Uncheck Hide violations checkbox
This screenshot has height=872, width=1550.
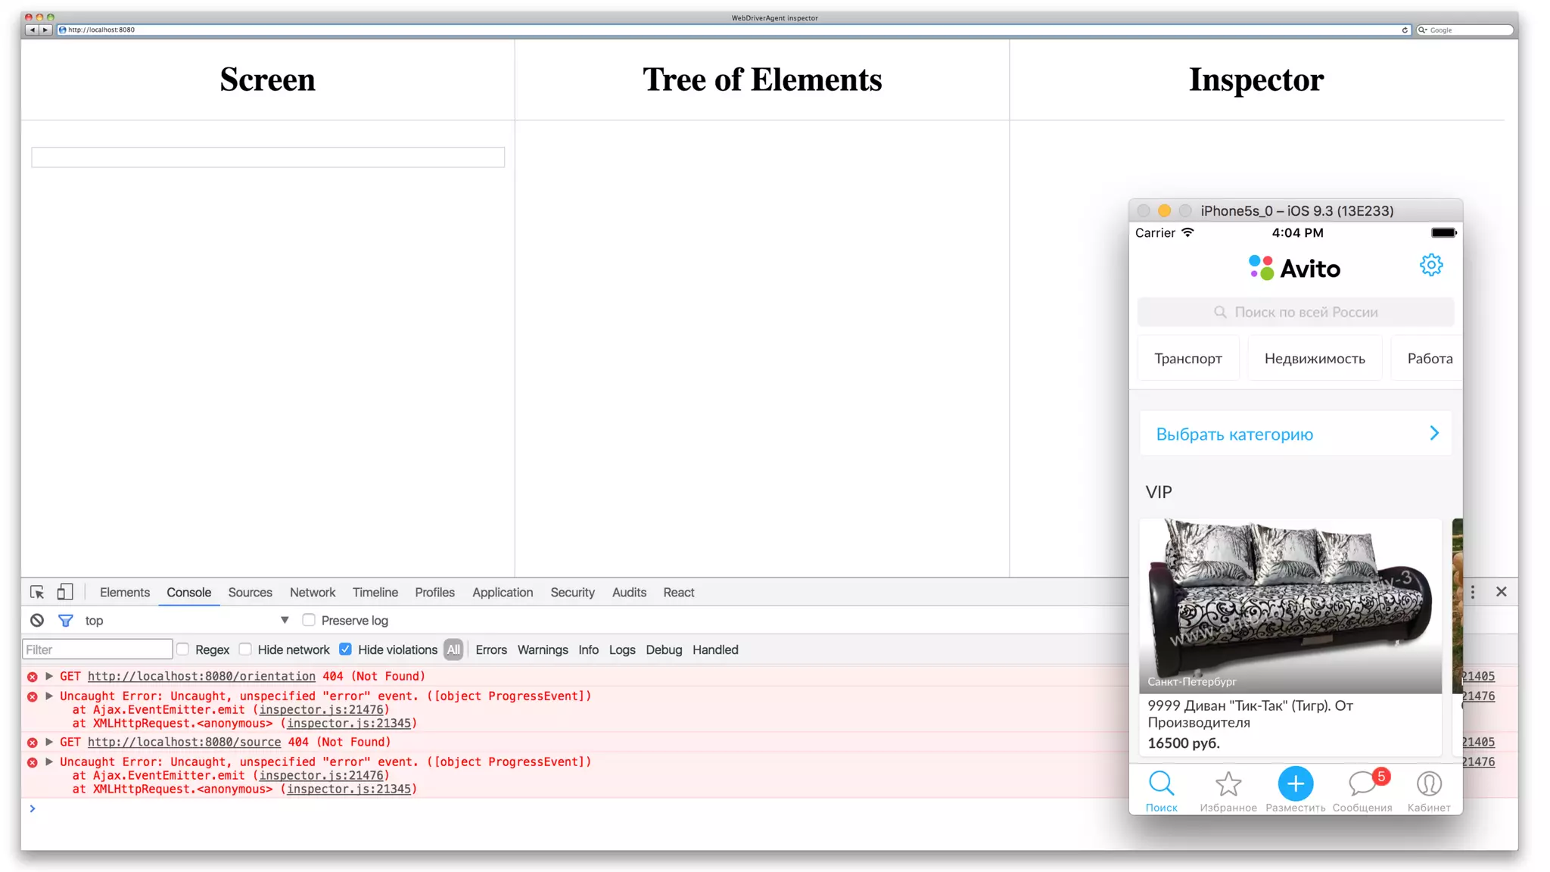coord(346,649)
